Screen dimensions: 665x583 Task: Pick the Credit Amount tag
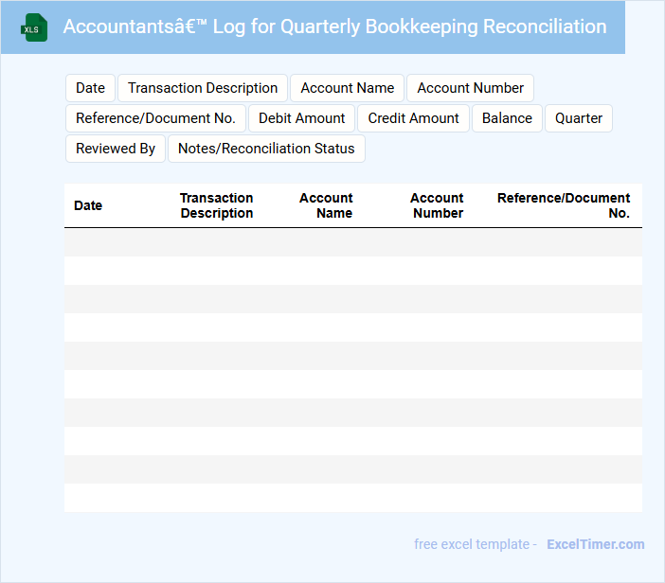coord(413,118)
